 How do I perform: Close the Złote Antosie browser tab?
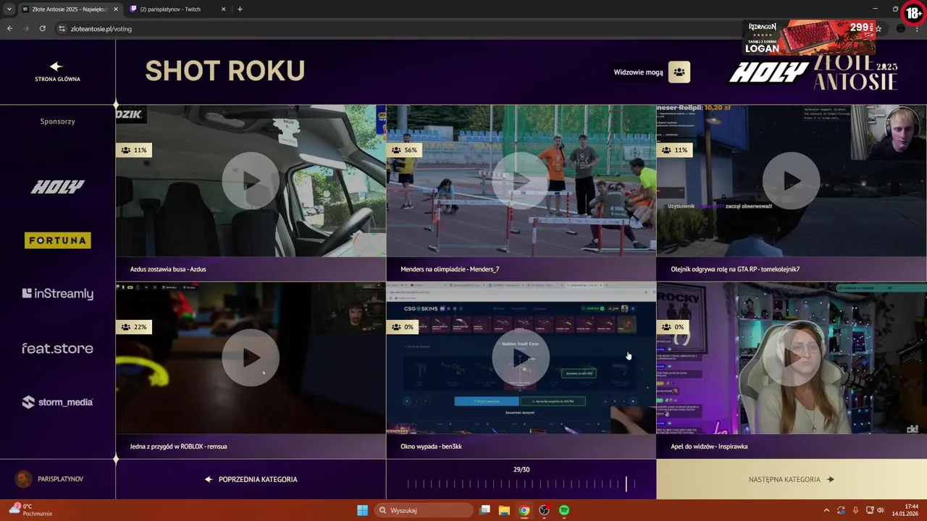pyautogui.click(x=115, y=9)
